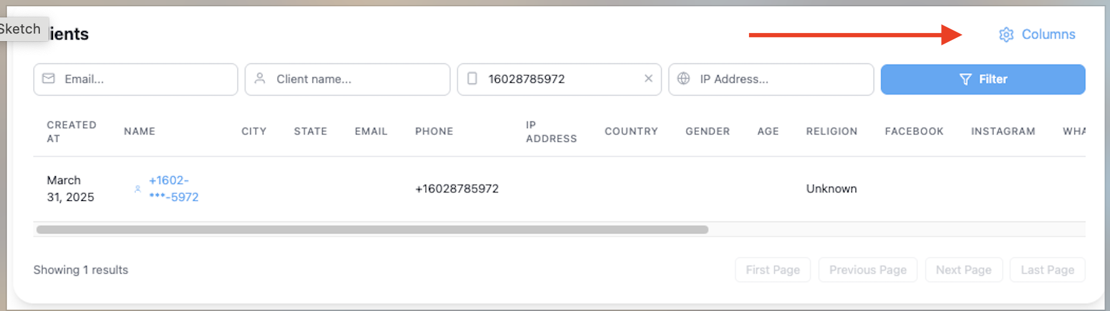Clear the phone number filter

click(x=649, y=78)
